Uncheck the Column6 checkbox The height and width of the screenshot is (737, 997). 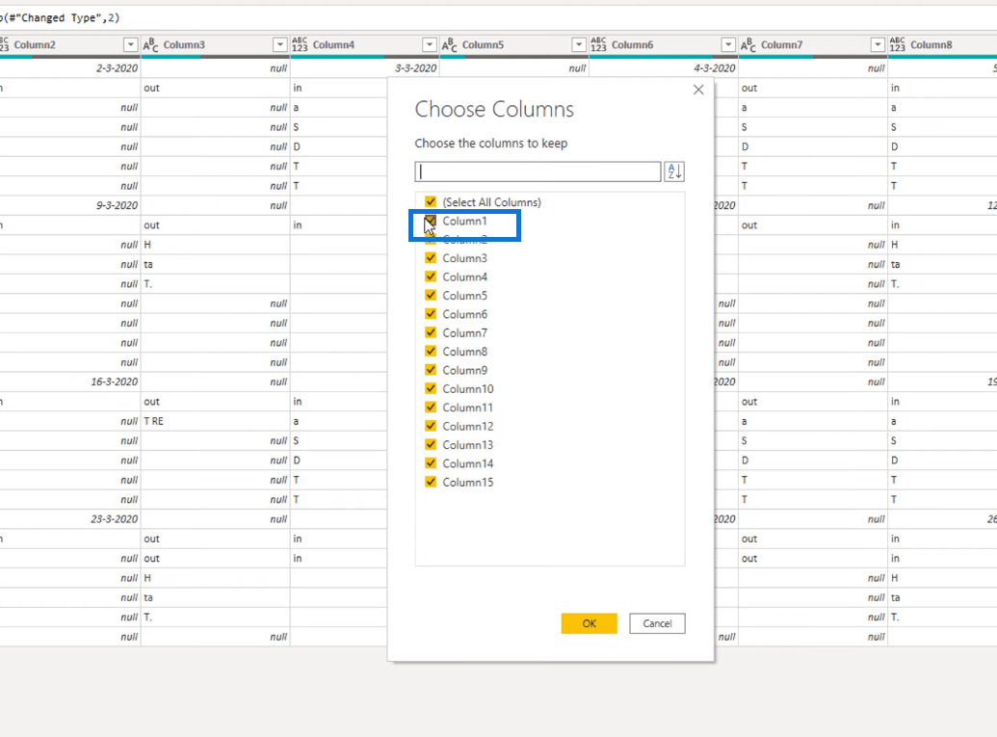[431, 313]
